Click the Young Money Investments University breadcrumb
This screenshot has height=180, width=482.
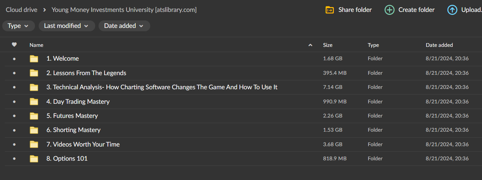(x=124, y=10)
